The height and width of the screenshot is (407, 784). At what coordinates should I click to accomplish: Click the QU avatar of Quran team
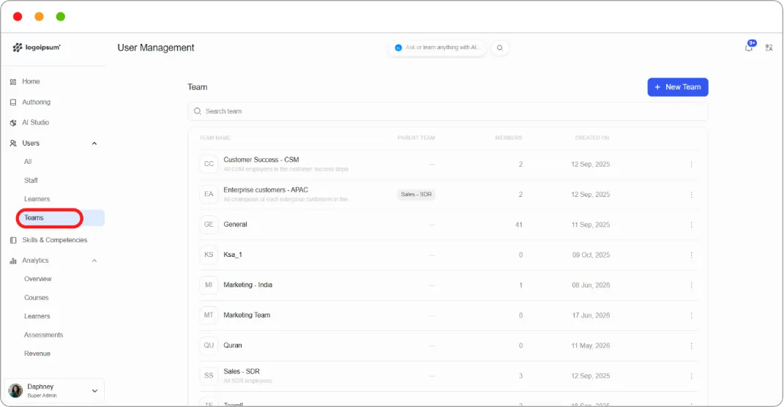(x=209, y=345)
